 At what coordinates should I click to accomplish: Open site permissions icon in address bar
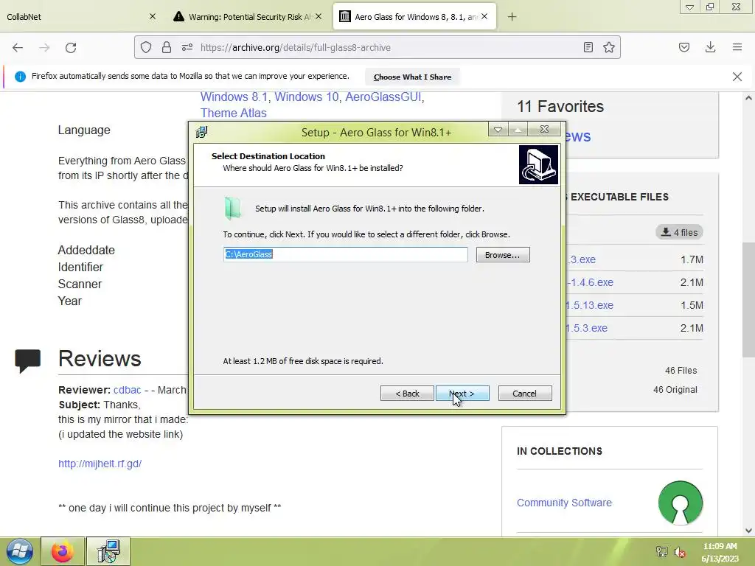pyautogui.click(x=187, y=47)
